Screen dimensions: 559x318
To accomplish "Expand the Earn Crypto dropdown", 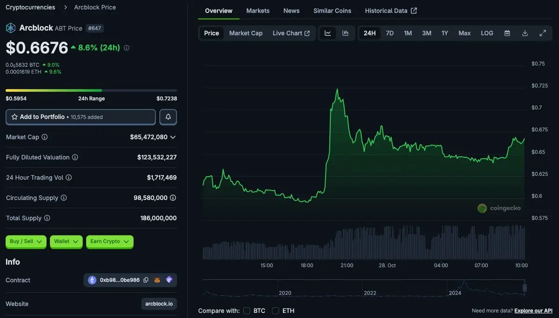I will pos(110,242).
